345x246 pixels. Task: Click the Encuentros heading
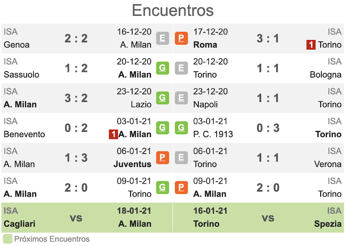point(172,10)
